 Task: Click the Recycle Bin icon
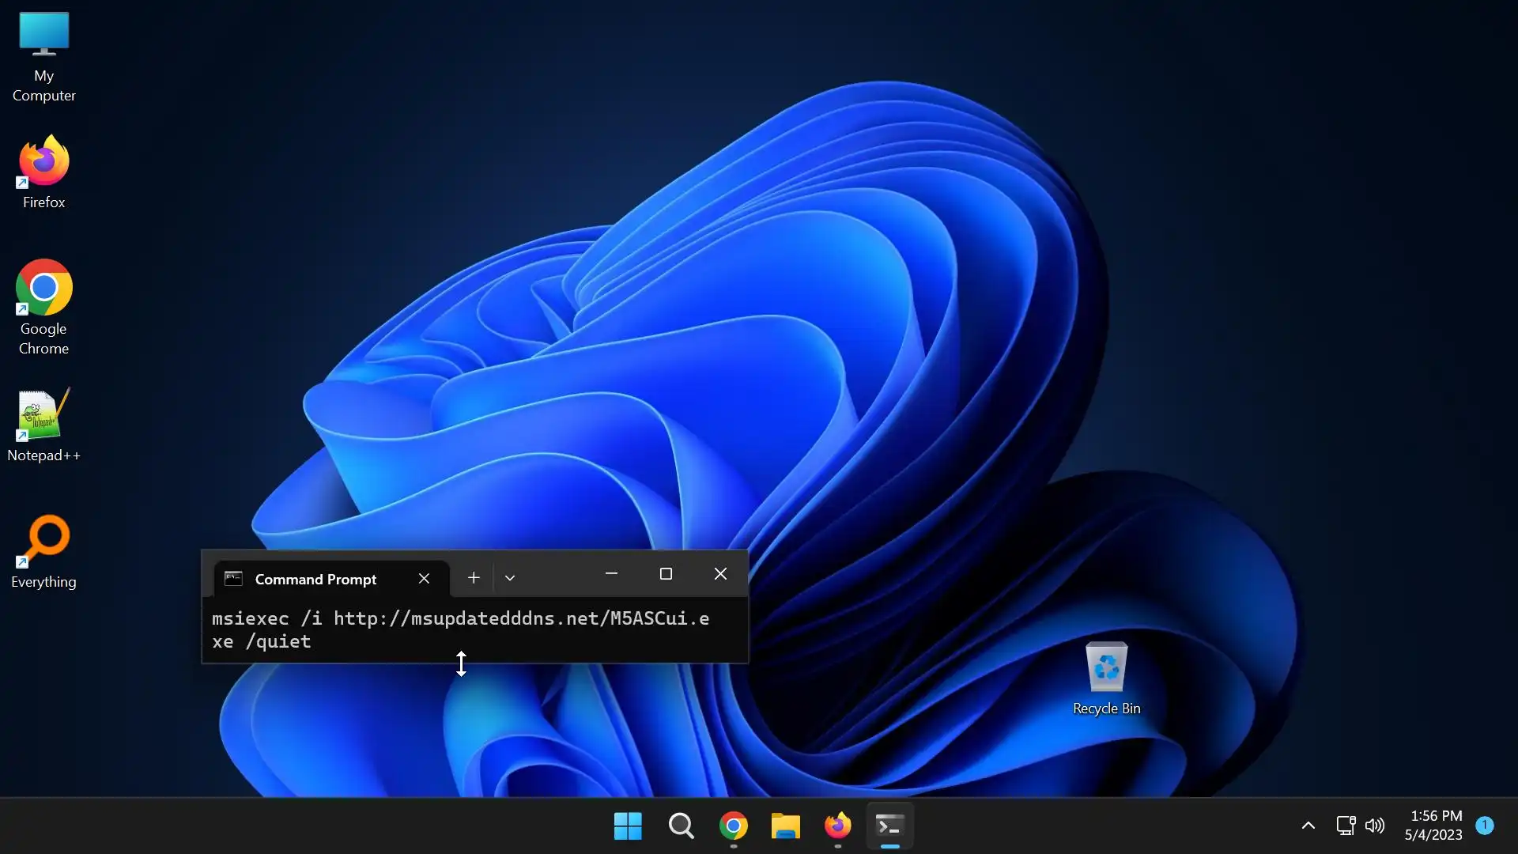(1106, 678)
